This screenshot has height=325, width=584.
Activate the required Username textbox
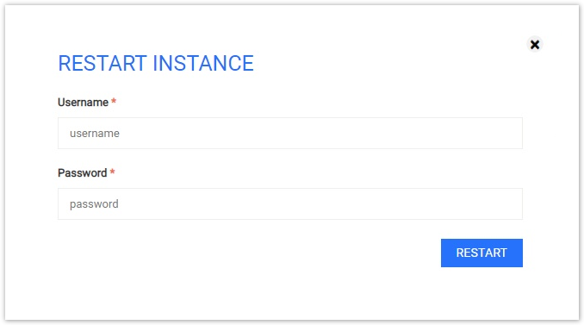click(289, 133)
